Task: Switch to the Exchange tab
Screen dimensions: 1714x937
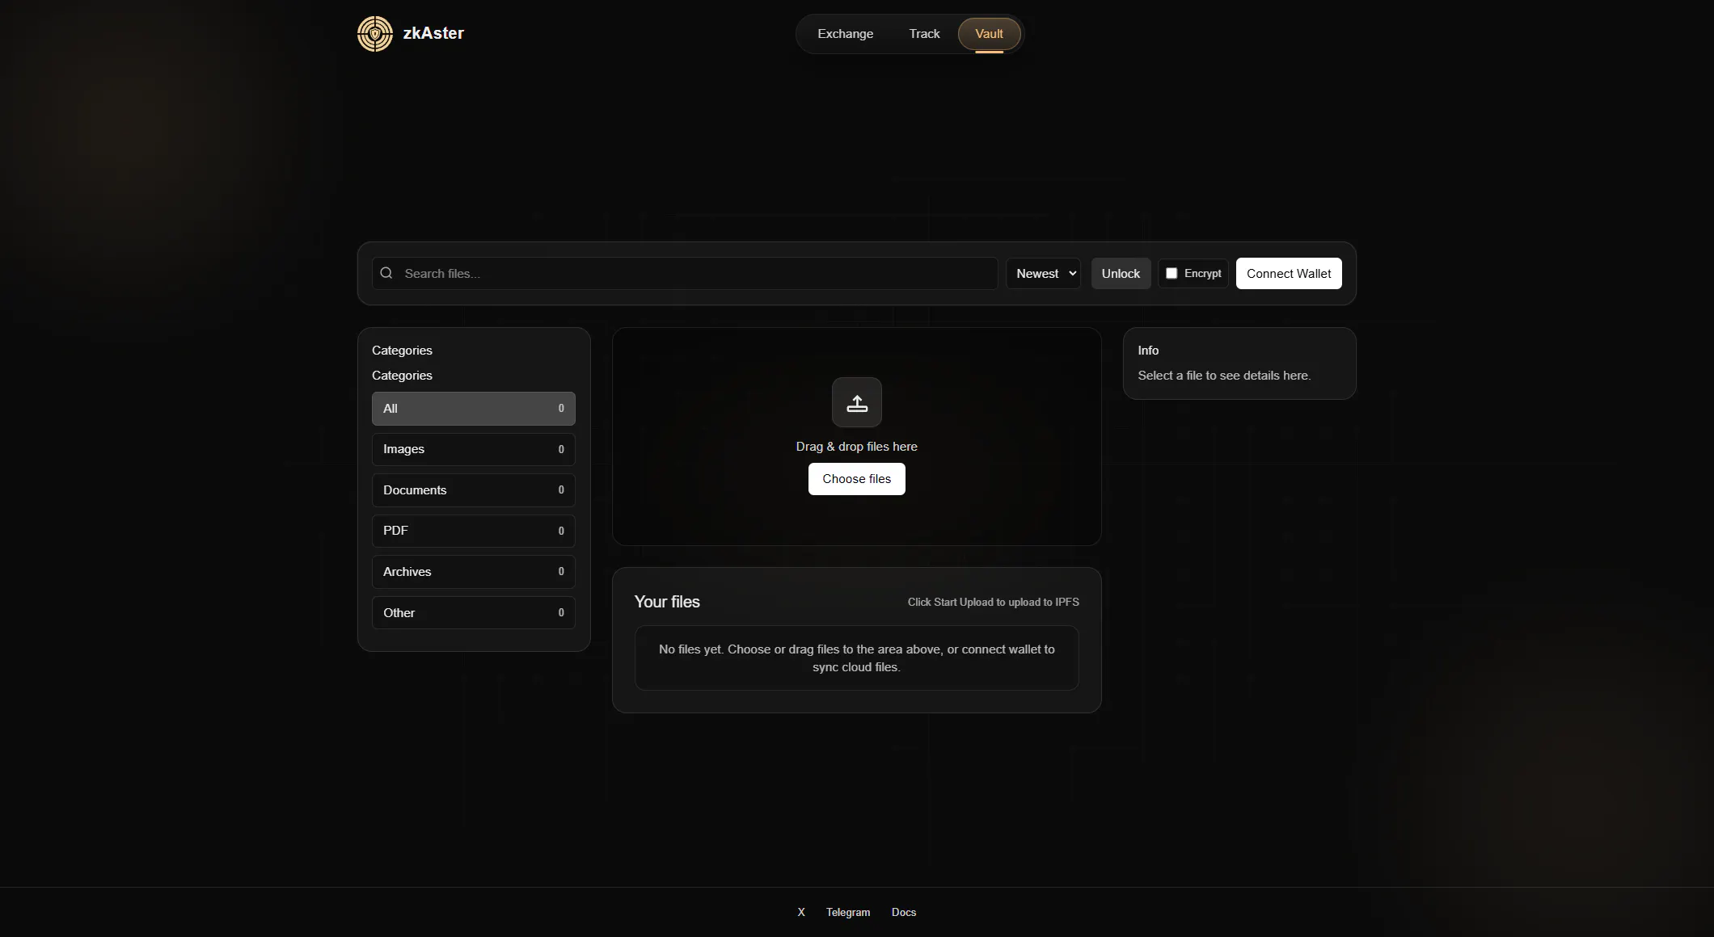Action: [x=845, y=34]
